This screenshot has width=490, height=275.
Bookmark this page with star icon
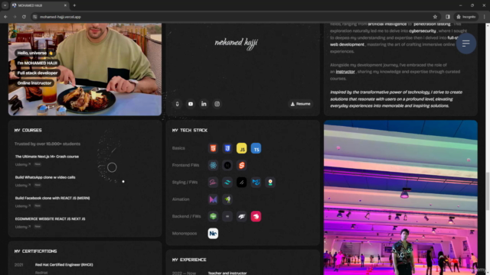coord(435,17)
